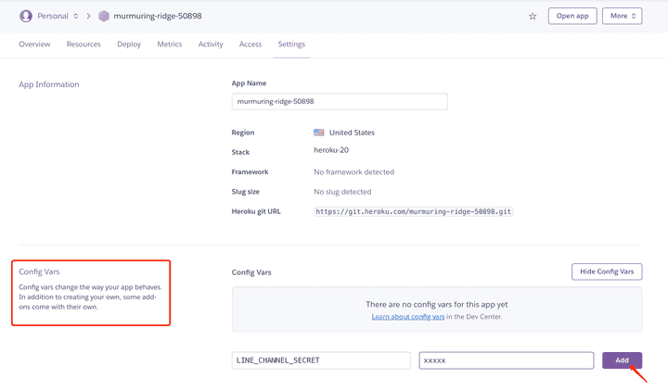Click the United States flag icon

click(318, 132)
